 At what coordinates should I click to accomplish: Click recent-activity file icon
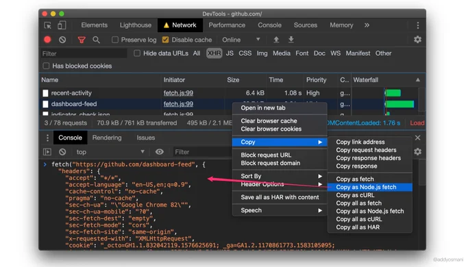[45, 93]
